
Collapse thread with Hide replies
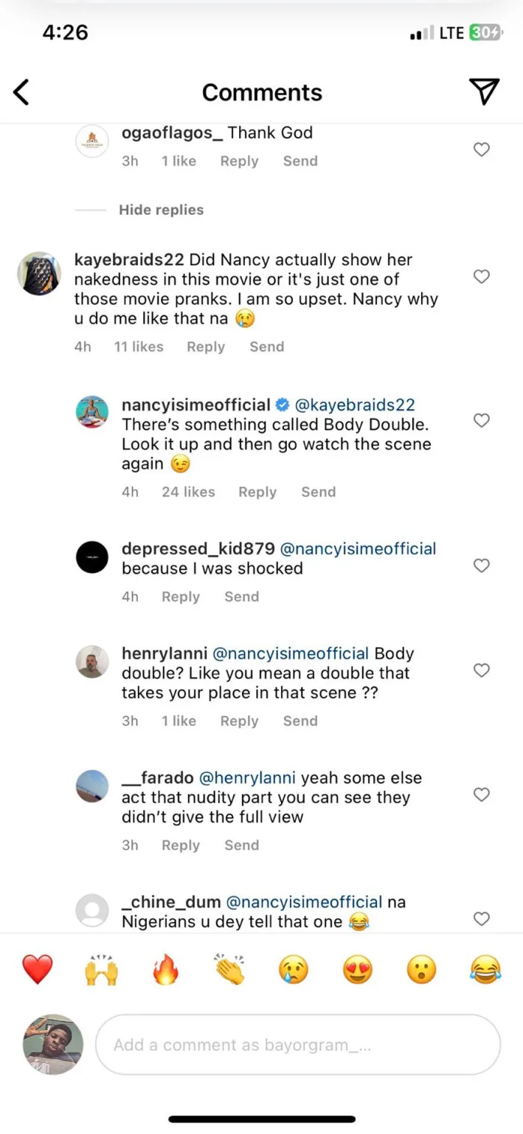point(161,210)
